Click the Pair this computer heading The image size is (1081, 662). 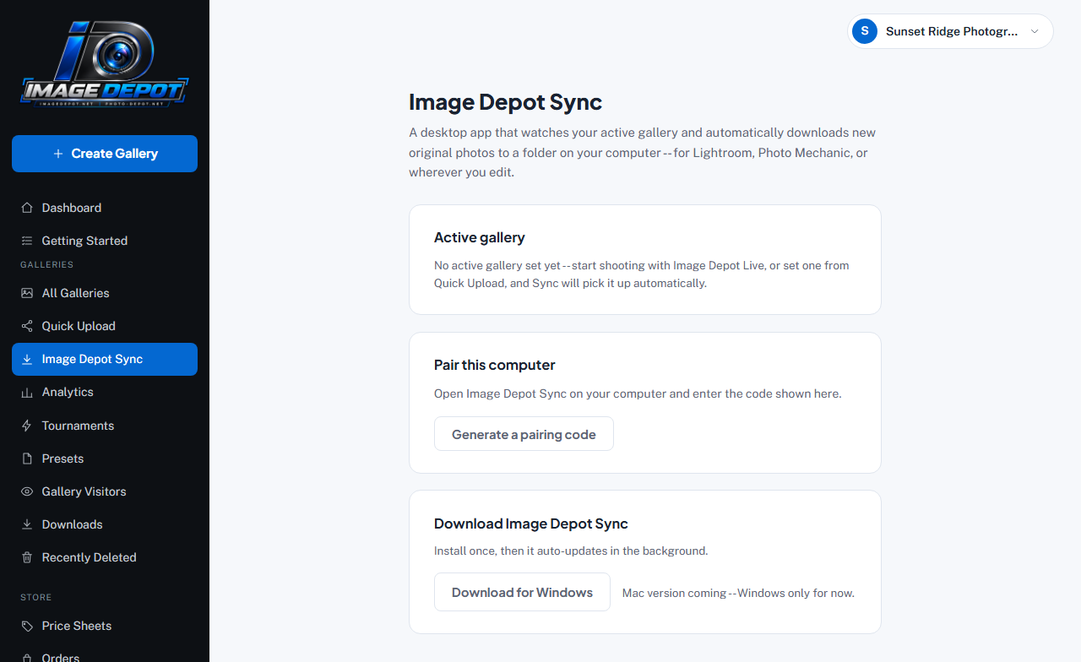click(495, 365)
